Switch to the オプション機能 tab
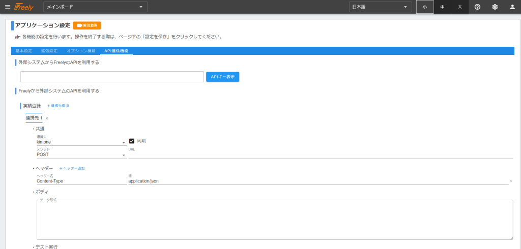The width and height of the screenshot is (521, 249). pyautogui.click(x=81, y=51)
